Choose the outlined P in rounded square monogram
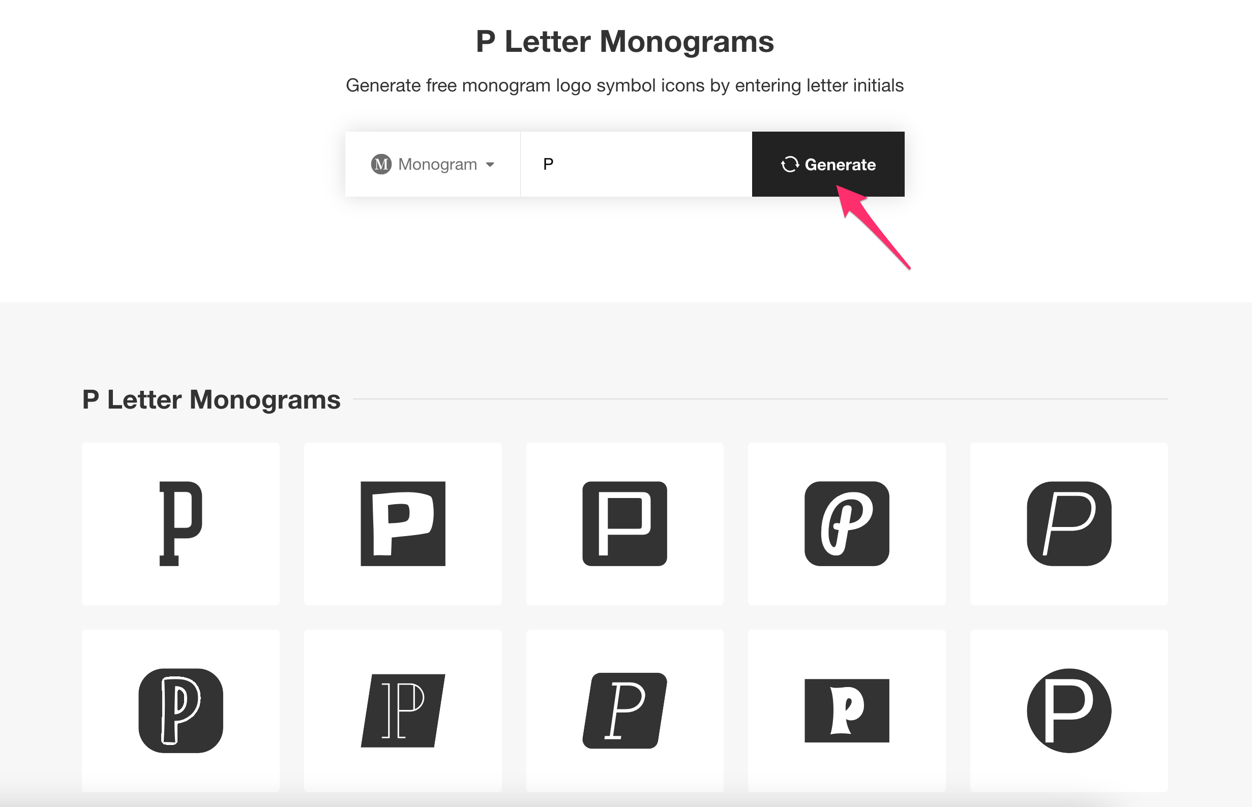The image size is (1252, 807). (624, 523)
